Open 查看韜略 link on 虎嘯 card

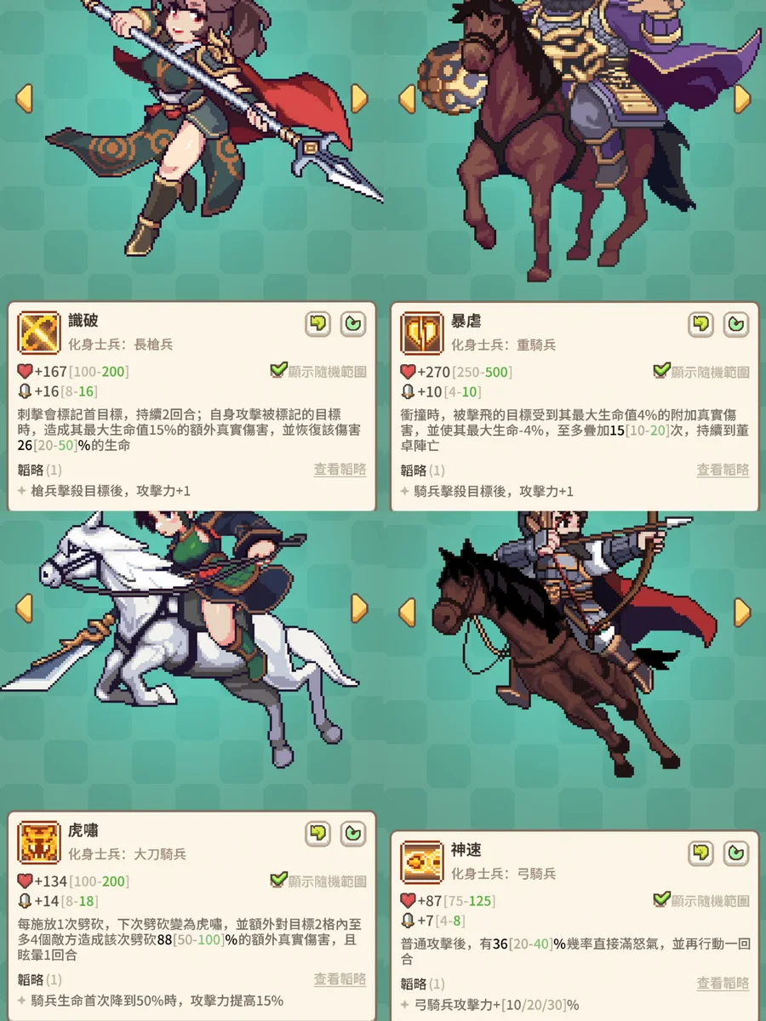340,979
